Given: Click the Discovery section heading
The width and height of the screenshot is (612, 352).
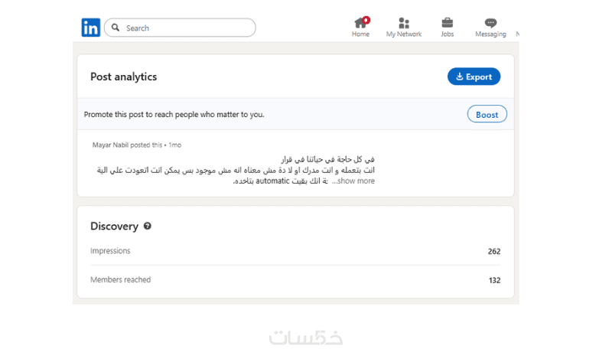Looking at the screenshot, I should coord(114,227).
